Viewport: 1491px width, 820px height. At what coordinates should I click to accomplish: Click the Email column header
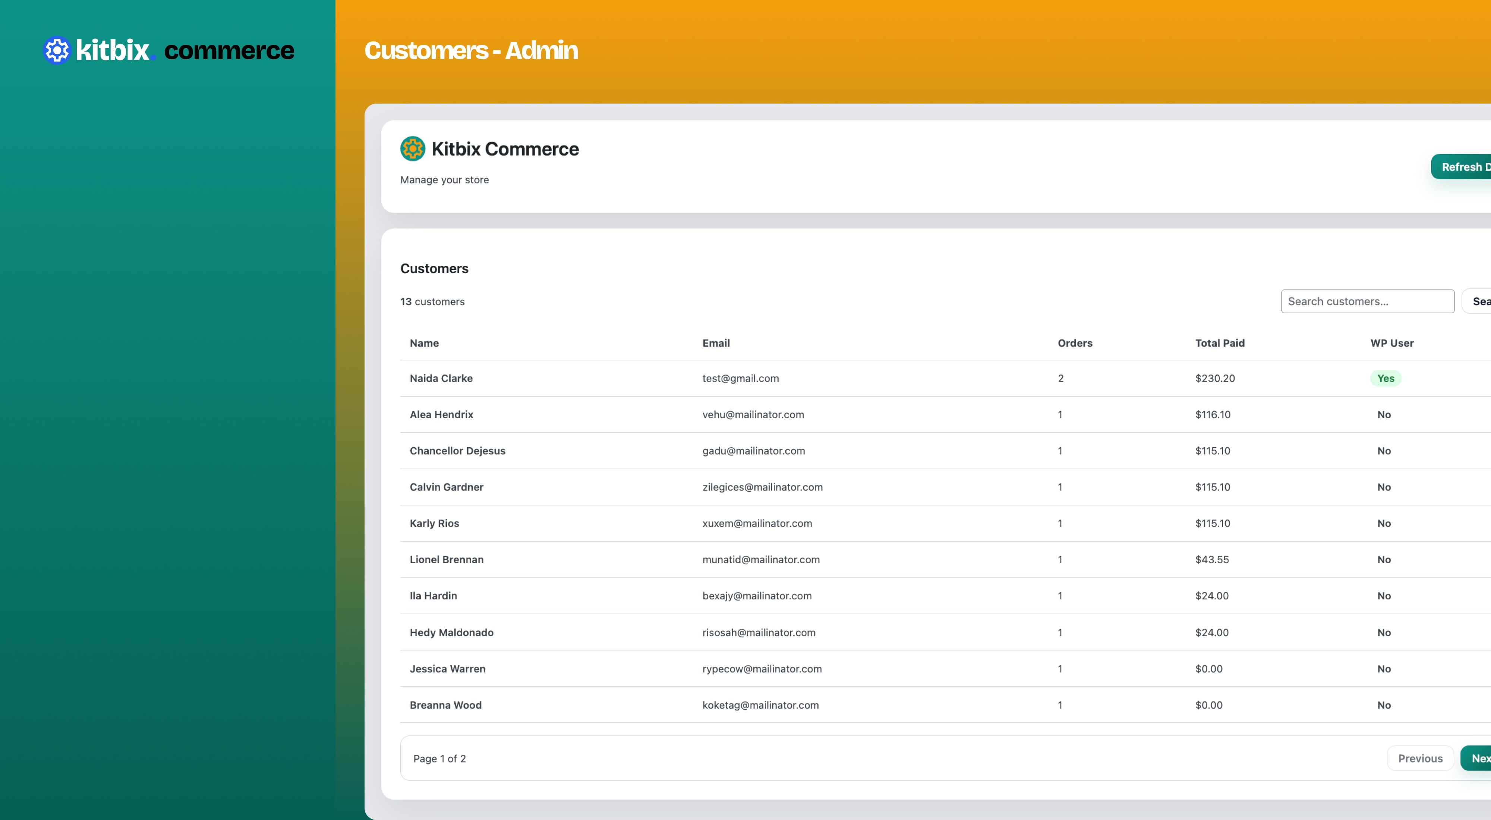pyautogui.click(x=715, y=343)
